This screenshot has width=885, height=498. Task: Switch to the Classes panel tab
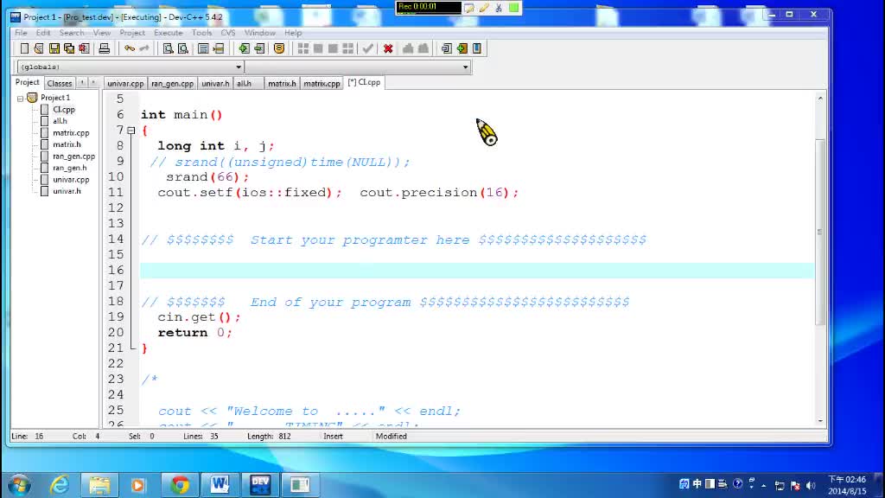[x=60, y=83]
